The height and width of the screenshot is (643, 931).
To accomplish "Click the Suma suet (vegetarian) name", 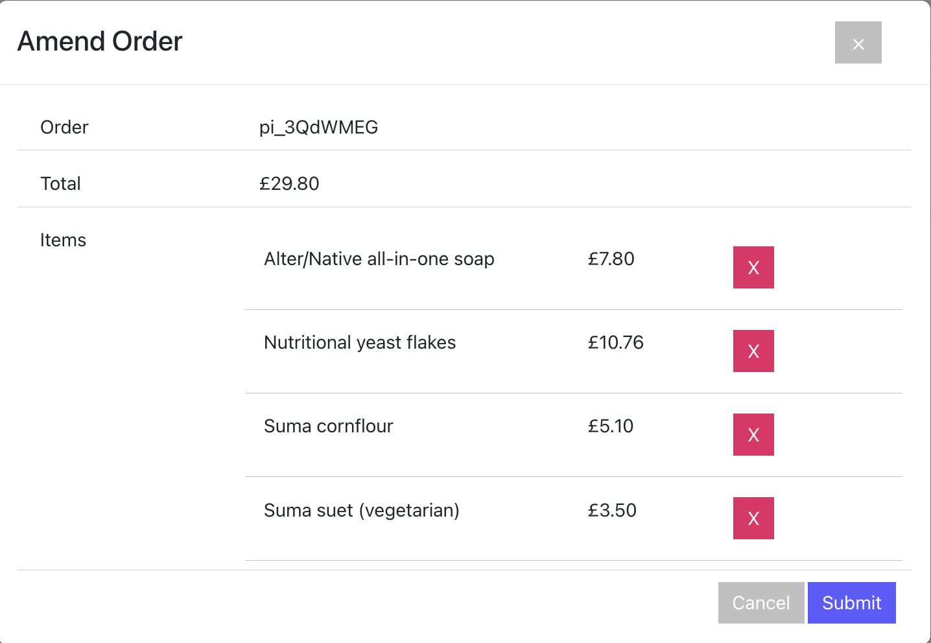I will pyautogui.click(x=361, y=510).
